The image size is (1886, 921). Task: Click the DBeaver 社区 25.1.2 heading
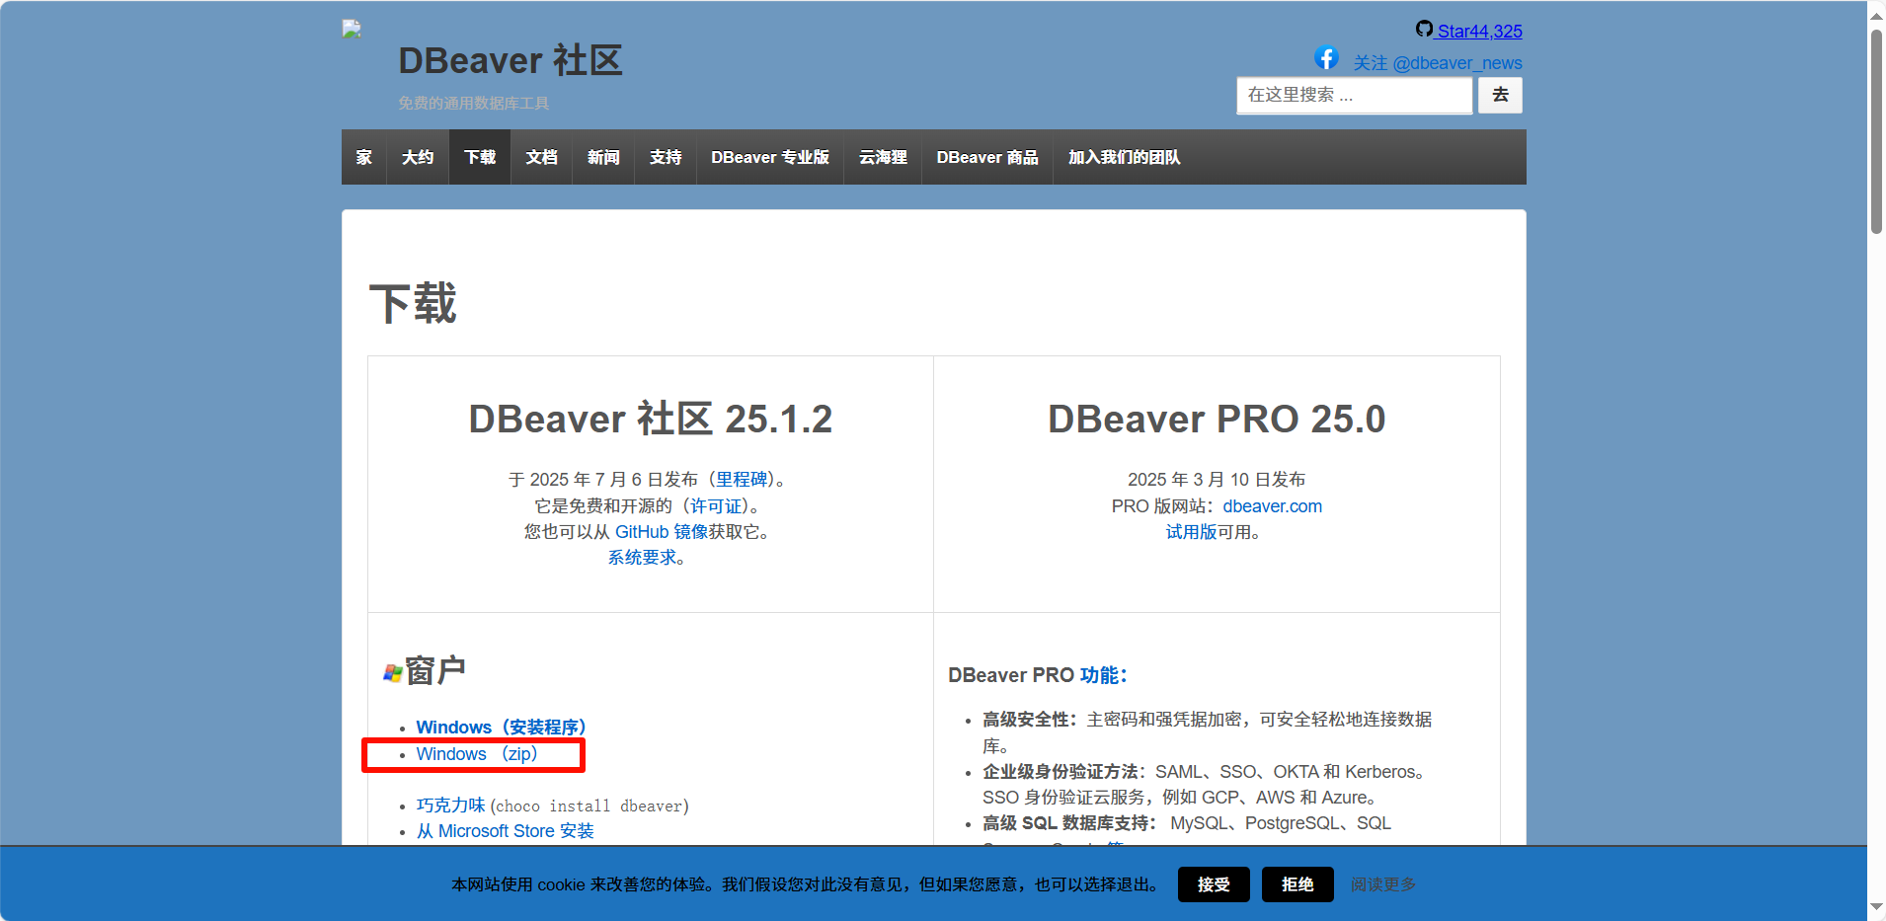(651, 420)
